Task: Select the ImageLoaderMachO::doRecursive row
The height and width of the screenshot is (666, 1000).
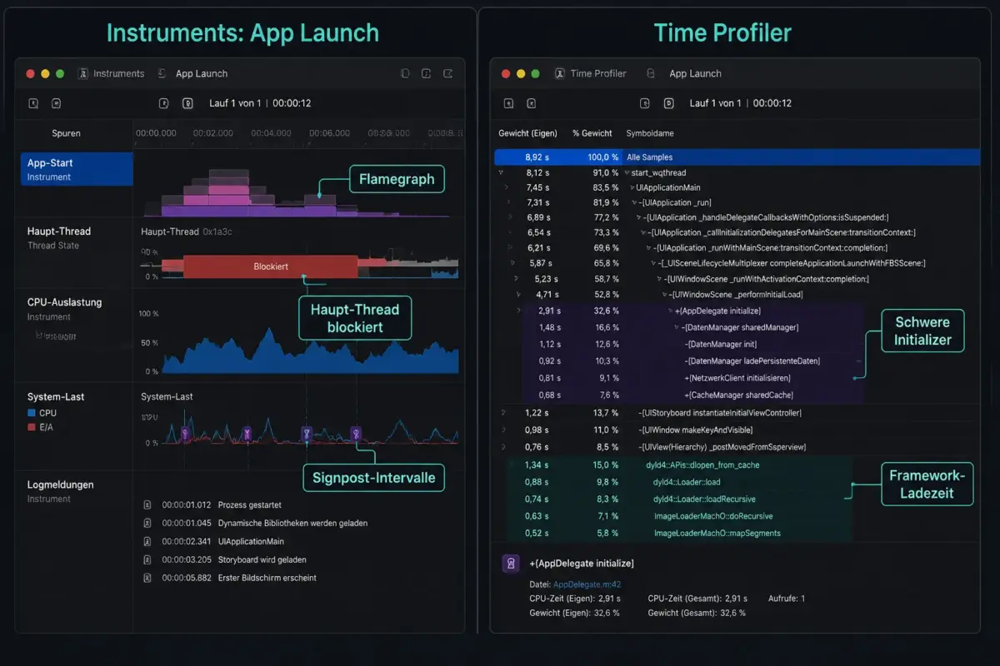Action: [679, 516]
